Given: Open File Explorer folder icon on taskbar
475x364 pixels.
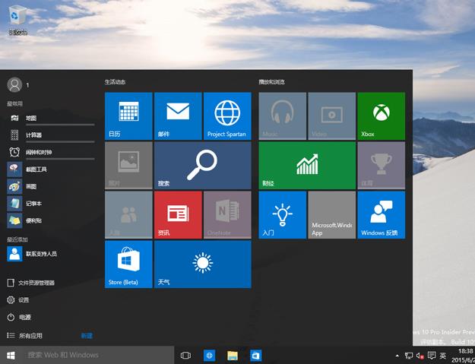Looking at the screenshot, I should pyautogui.click(x=233, y=355).
